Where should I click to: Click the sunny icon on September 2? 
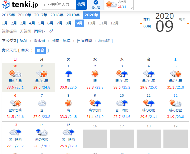tap(95, 74)
